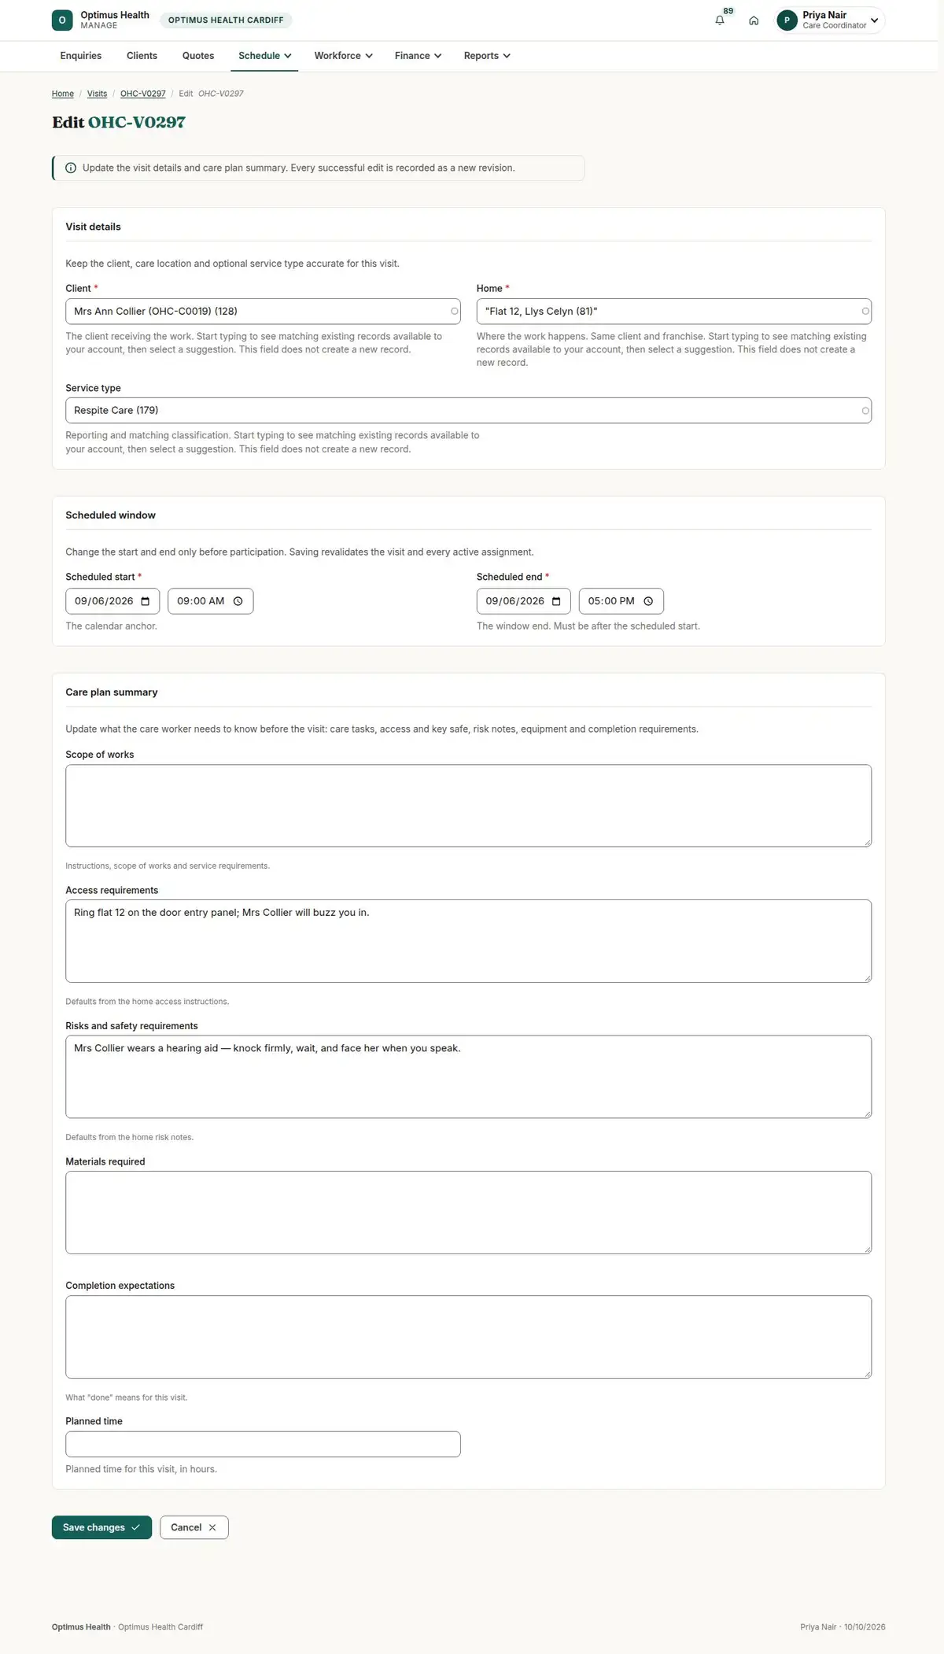Open clock picker for 05:00 PM end time
The height and width of the screenshot is (1654, 944).
click(x=648, y=601)
